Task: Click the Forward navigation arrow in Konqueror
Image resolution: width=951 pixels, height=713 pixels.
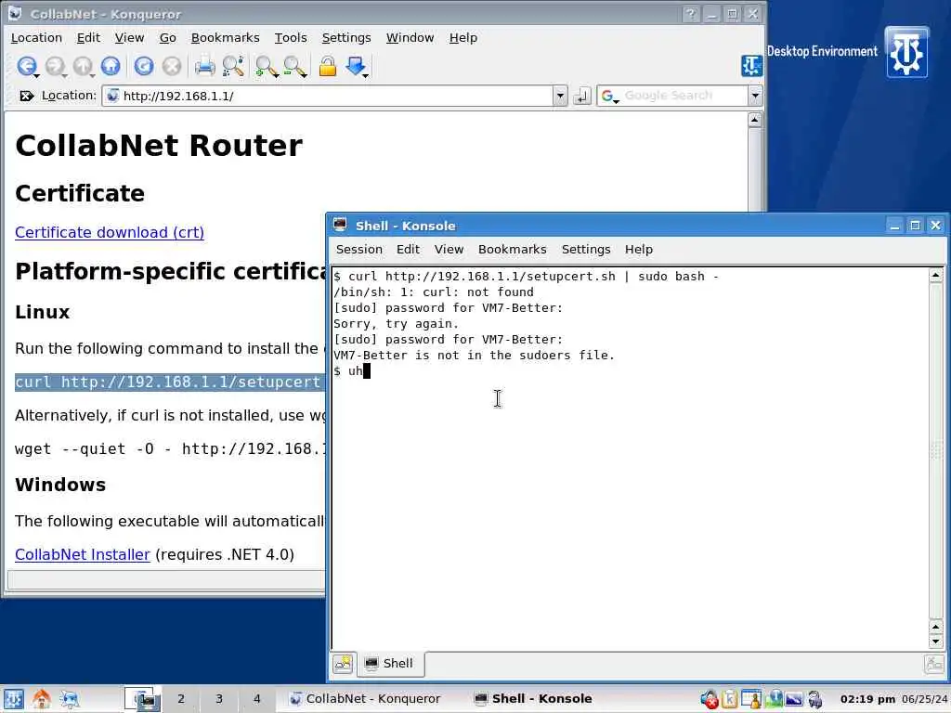Action: click(55, 66)
